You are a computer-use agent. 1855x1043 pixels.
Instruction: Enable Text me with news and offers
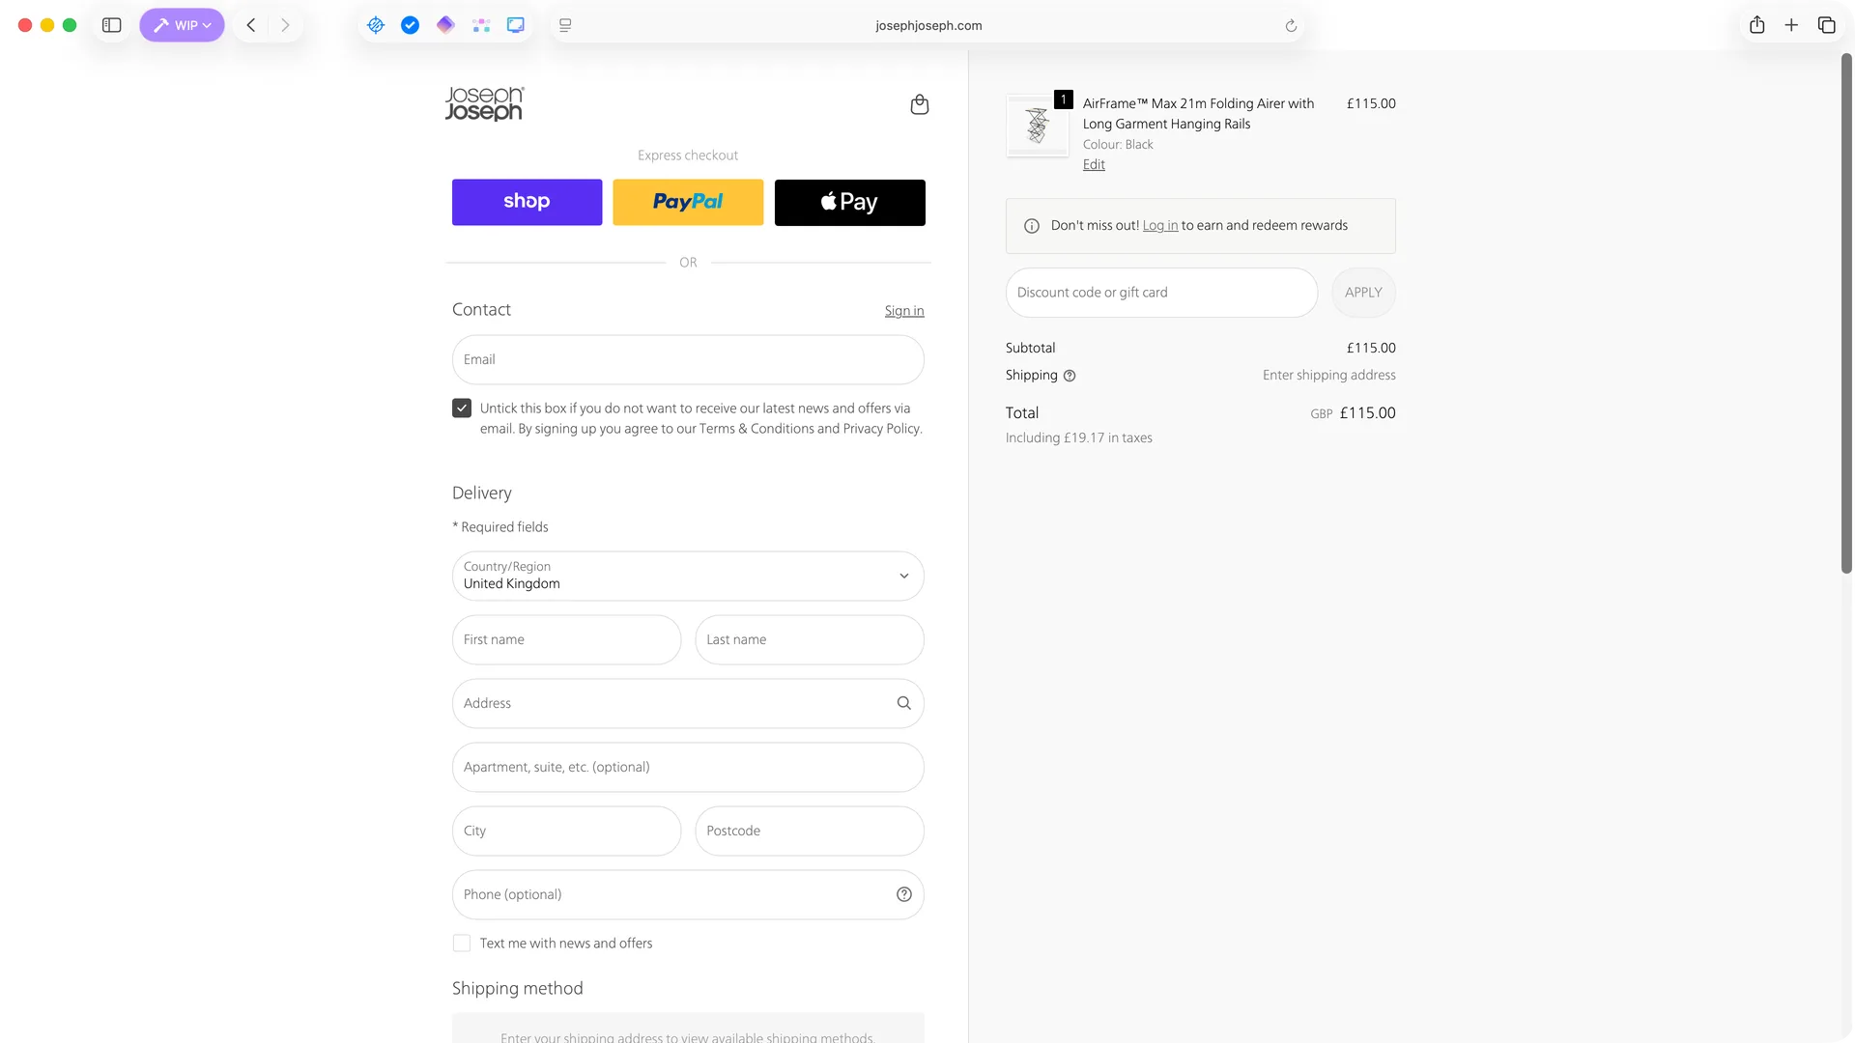[462, 944]
